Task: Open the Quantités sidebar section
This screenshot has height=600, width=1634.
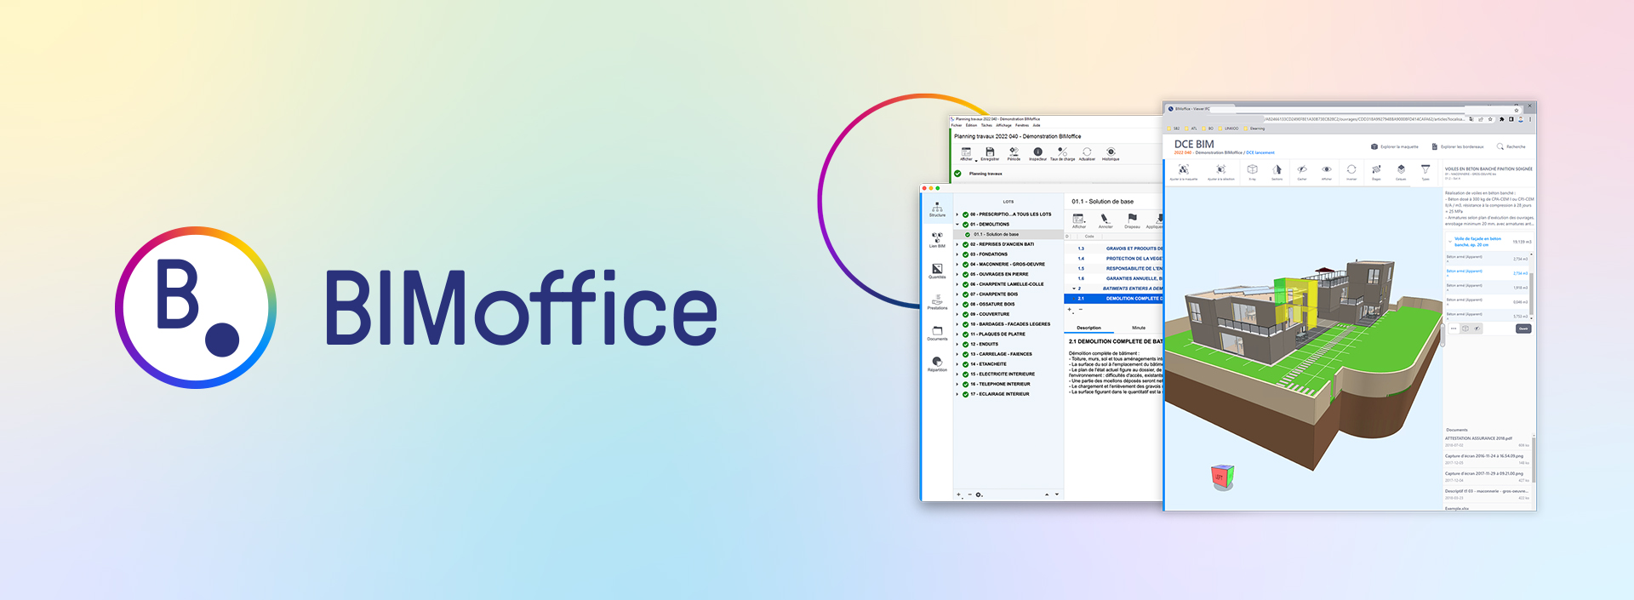Action: (937, 271)
